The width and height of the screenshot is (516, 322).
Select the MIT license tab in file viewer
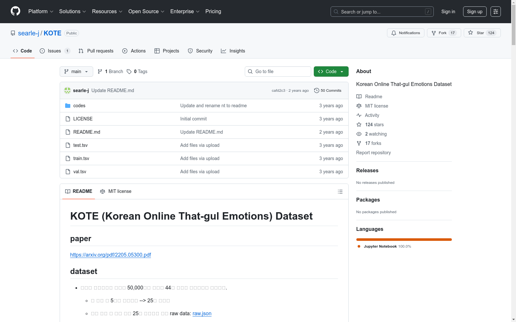coord(116,191)
